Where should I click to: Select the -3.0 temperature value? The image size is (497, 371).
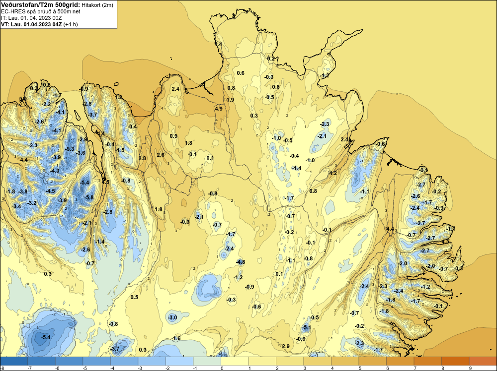pos(172,317)
